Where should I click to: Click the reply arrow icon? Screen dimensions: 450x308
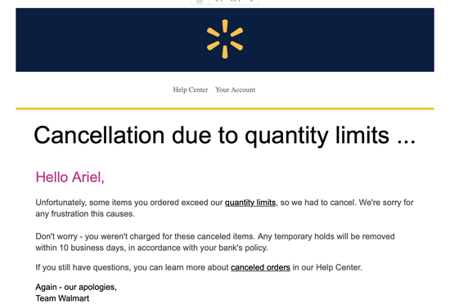pos(218,1)
